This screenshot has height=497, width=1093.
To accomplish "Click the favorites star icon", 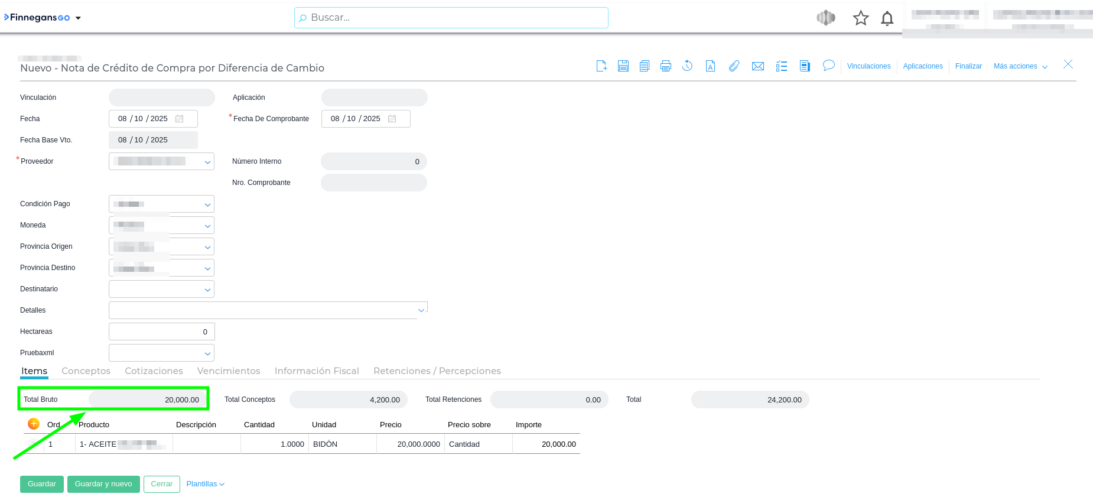I will (860, 18).
